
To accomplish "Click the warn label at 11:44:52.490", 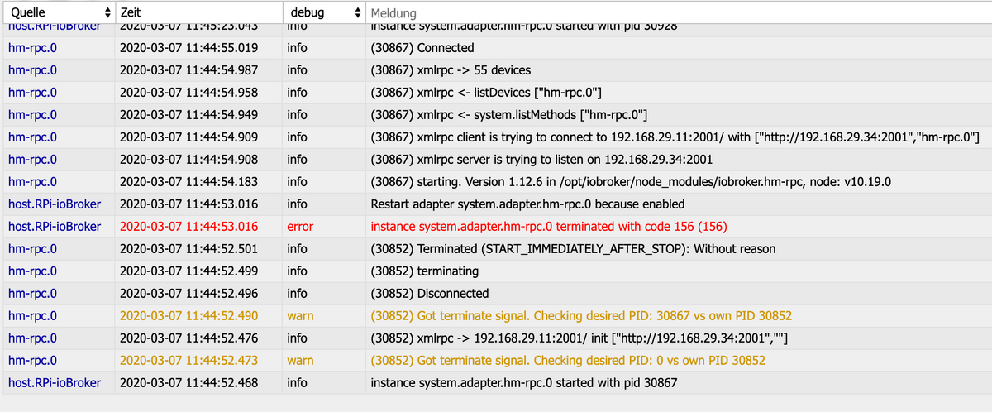I will coord(300,316).
